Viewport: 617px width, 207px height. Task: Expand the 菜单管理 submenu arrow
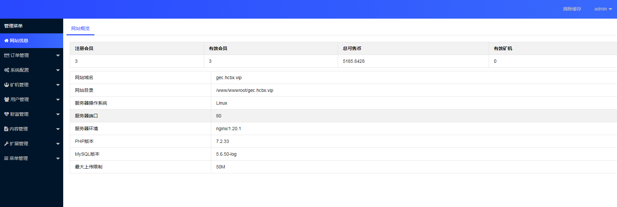(58, 159)
